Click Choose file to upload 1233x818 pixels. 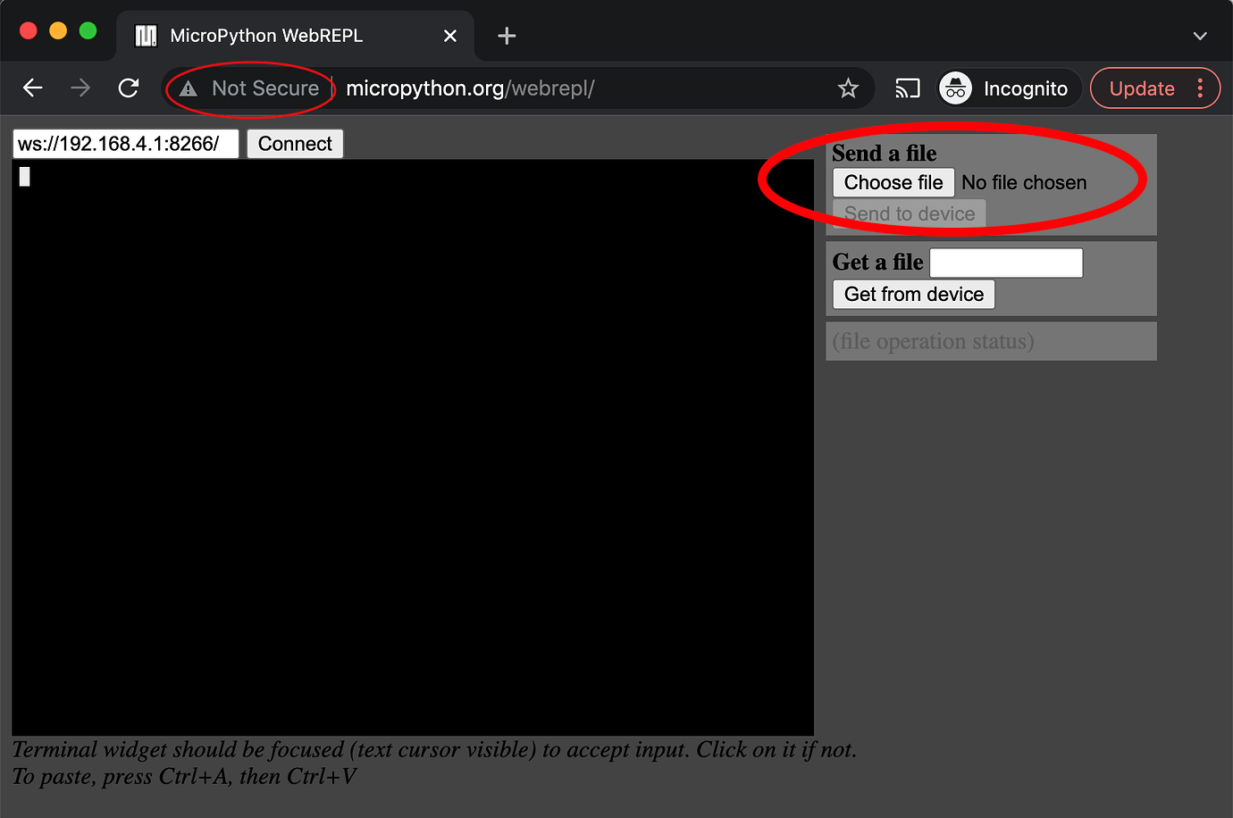[x=893, y=182]
